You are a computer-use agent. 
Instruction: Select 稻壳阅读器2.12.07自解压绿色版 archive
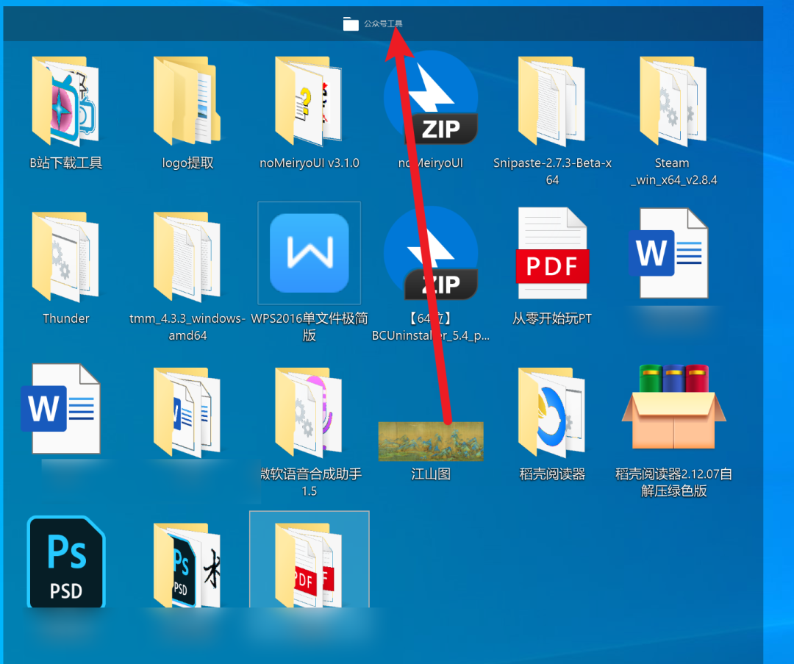pos(674,407)
